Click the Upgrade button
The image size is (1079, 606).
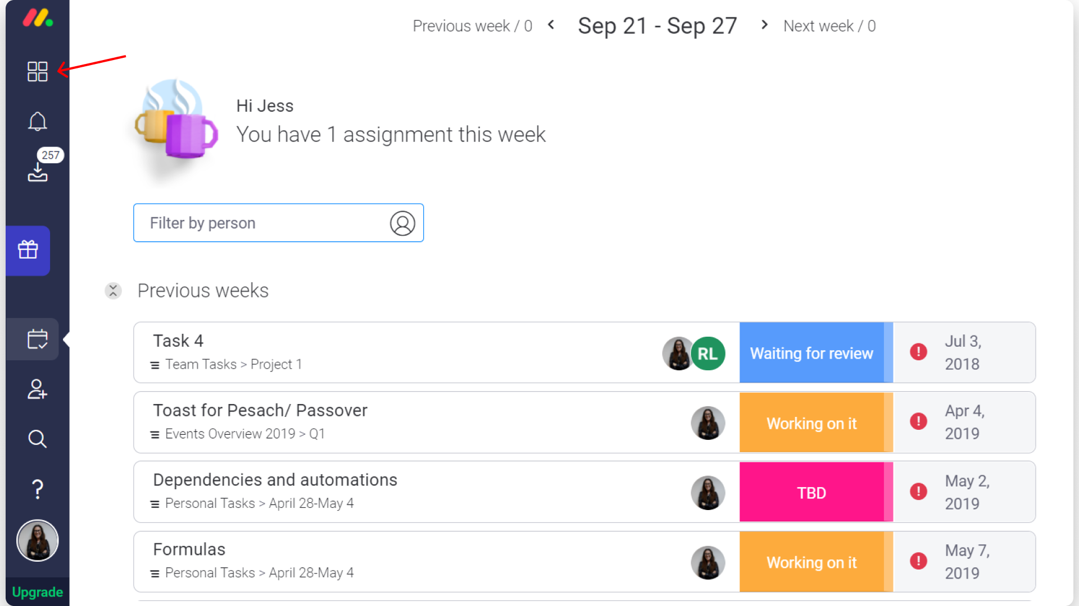click(37, 592)
